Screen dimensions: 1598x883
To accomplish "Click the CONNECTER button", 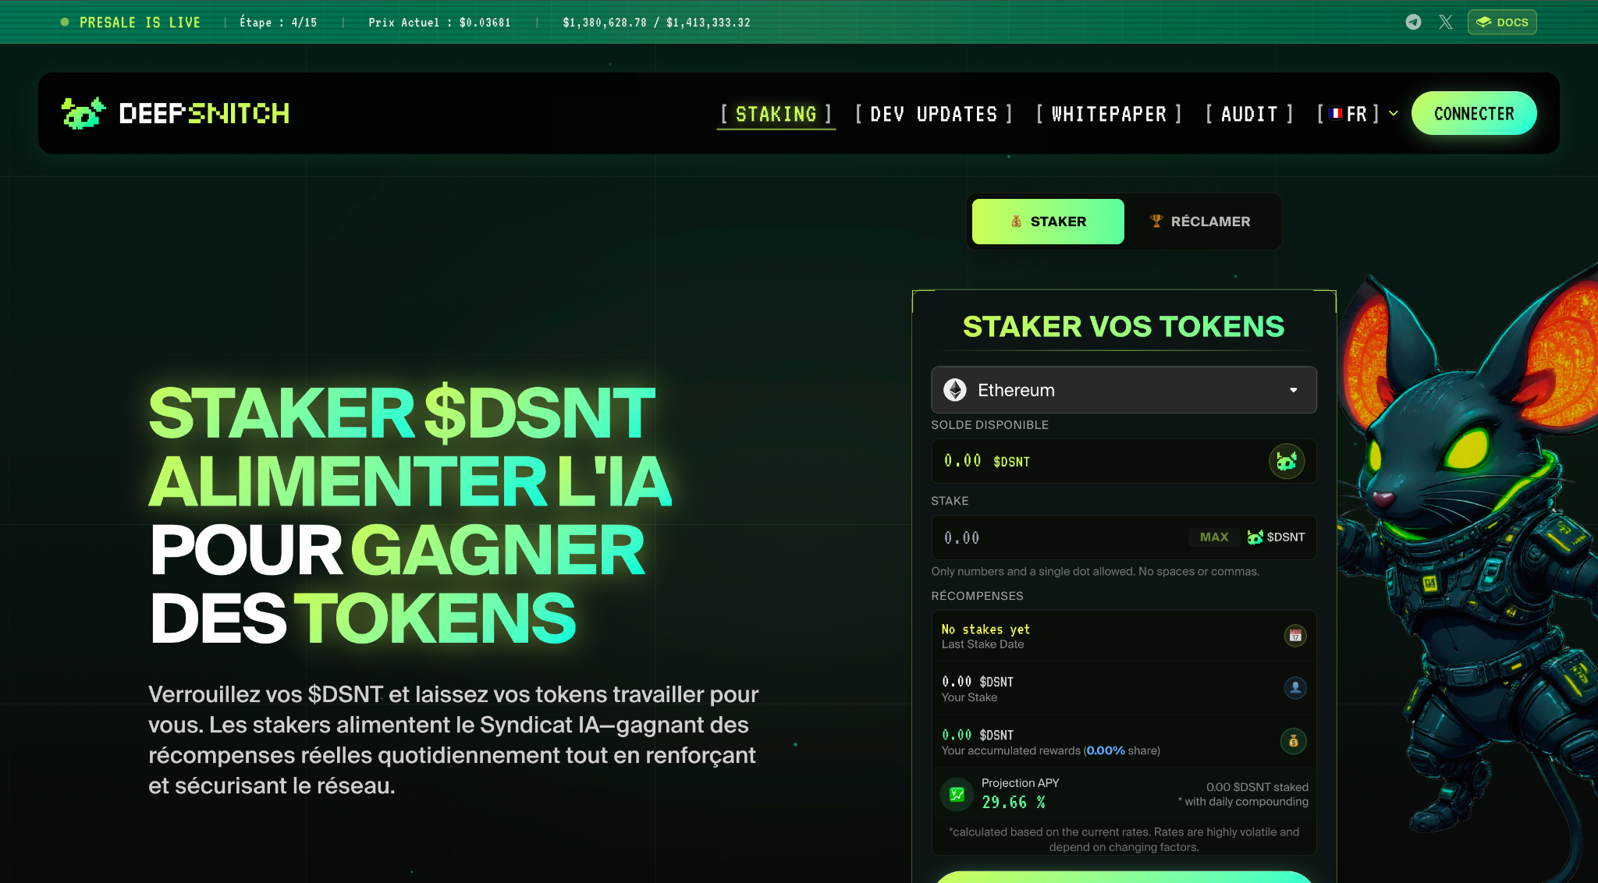I will [x=1474, y=114].
